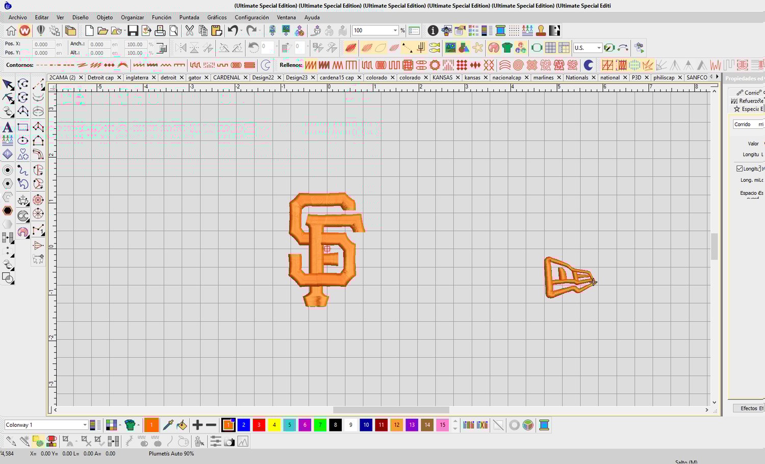Image resolution: width=765 pixels, height=464 pixels.
Task: Toggle lock proportions icon beside percent fields
Action: 162,48
